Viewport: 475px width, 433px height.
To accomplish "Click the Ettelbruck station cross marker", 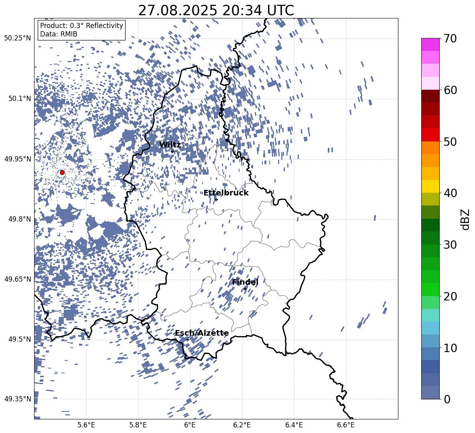I will pyautogui.click(x=216, y=199).
